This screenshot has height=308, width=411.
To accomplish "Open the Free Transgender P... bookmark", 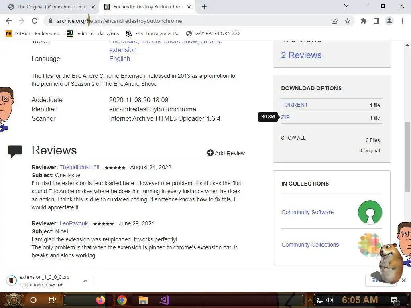I will [153, 34].
